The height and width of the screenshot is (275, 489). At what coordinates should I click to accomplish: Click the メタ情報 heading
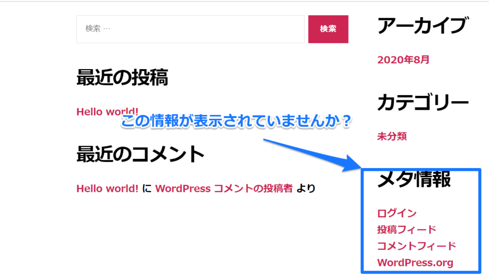(x=414, y=180)
